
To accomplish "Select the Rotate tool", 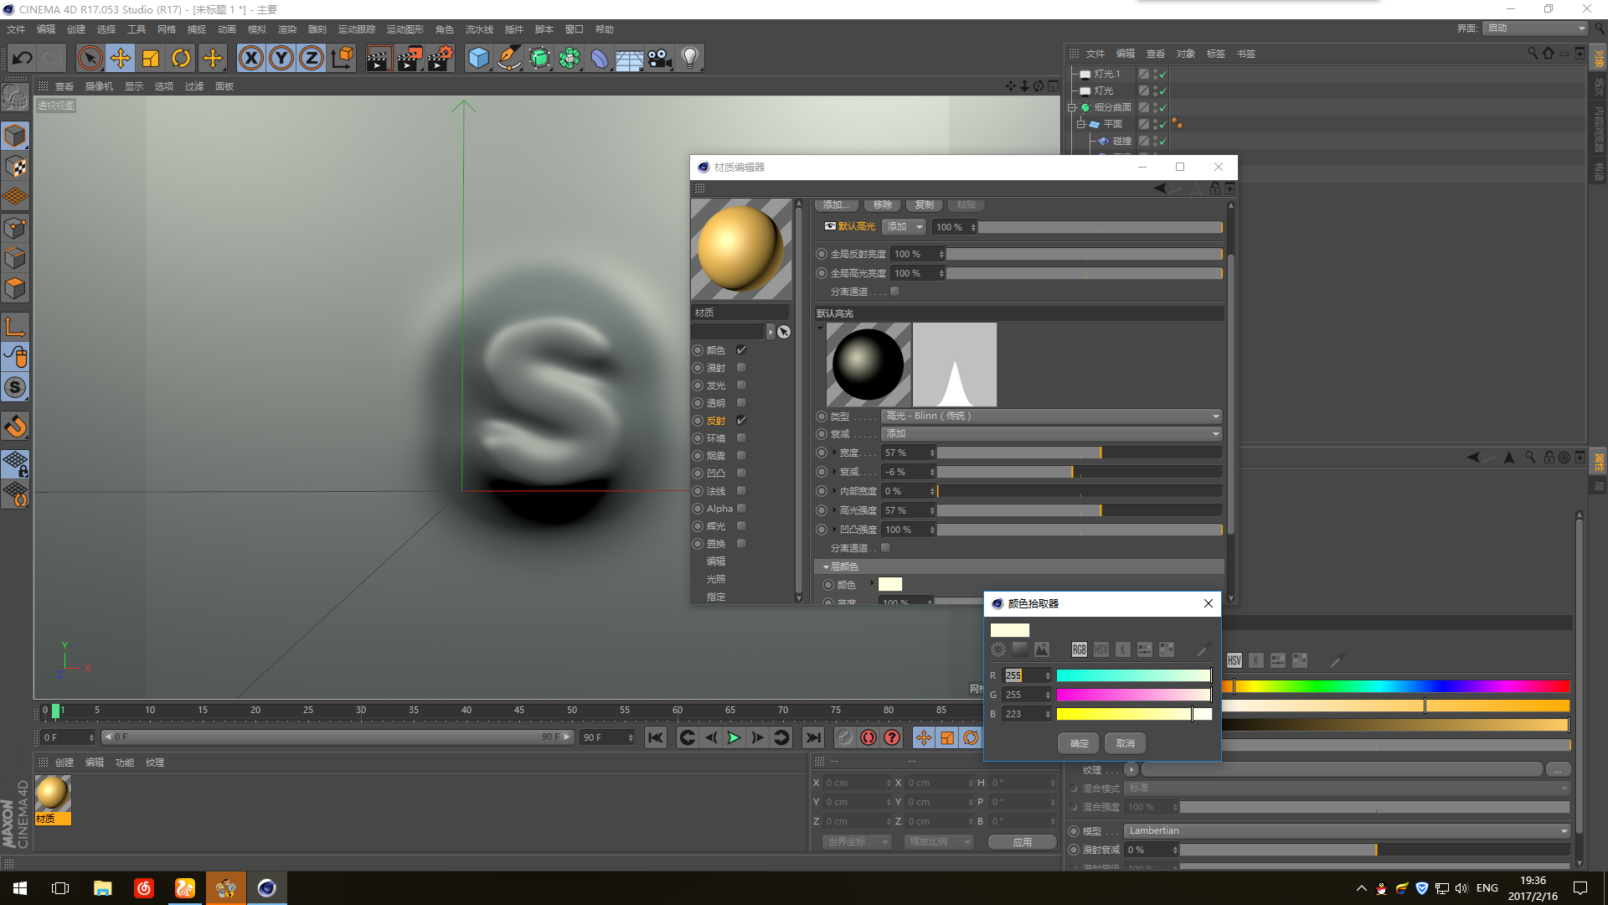I will pos(181,58).
